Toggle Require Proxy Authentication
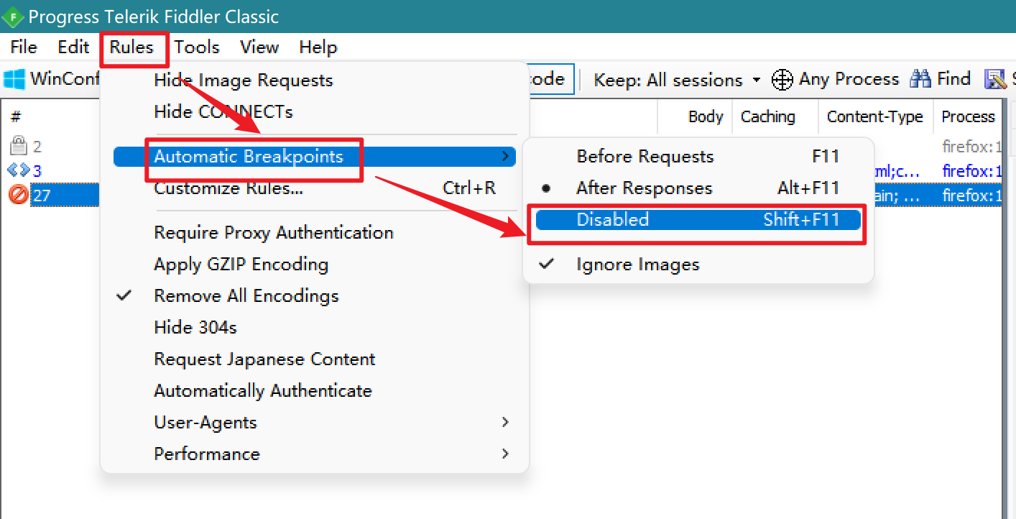This screenshot has height=519, width=1016. tap(315, 233)
